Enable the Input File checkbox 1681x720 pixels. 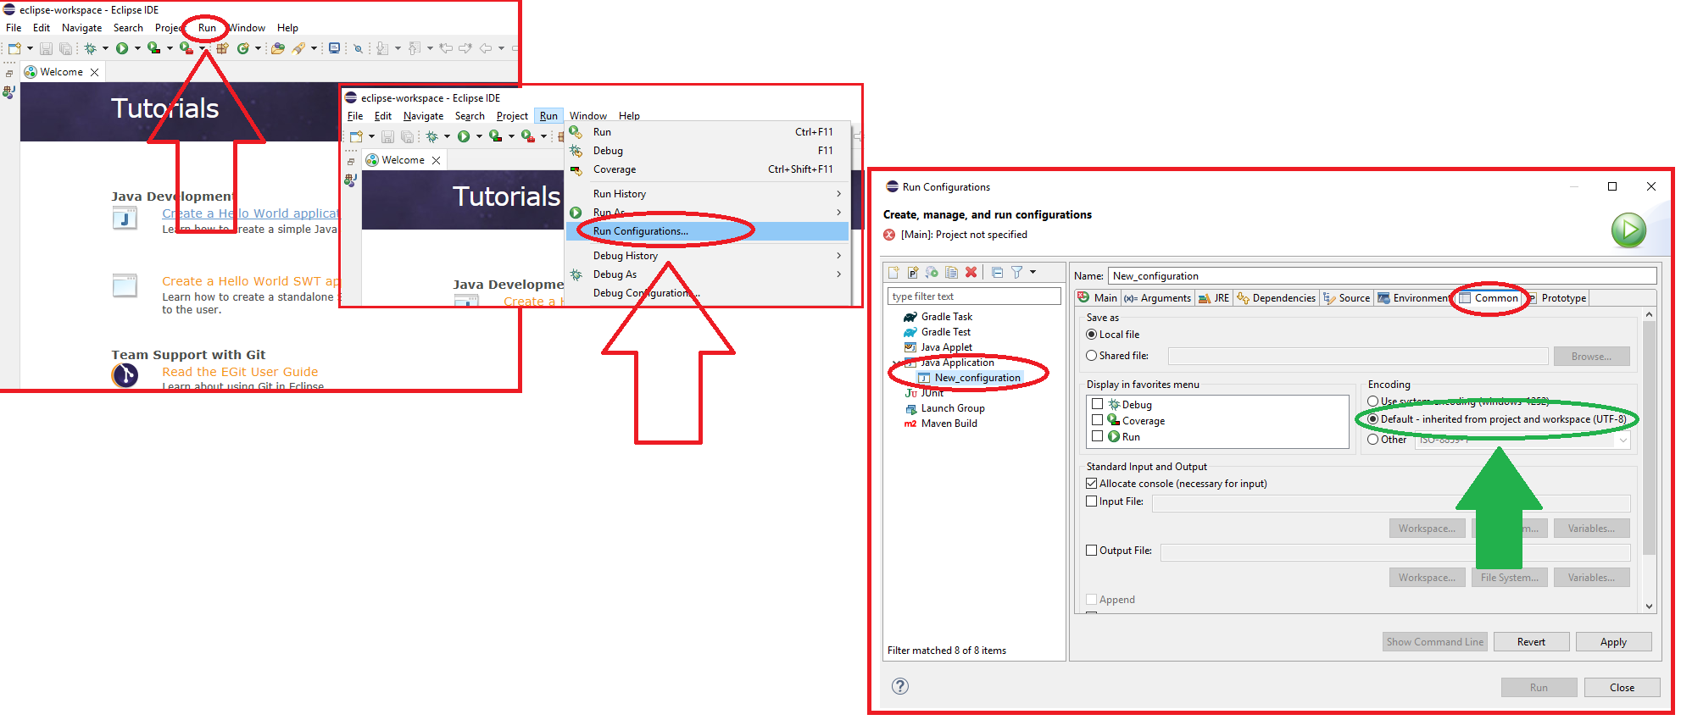(x=1092, y=501)
